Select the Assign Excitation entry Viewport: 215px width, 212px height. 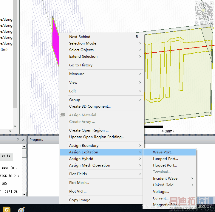[101, 152]
